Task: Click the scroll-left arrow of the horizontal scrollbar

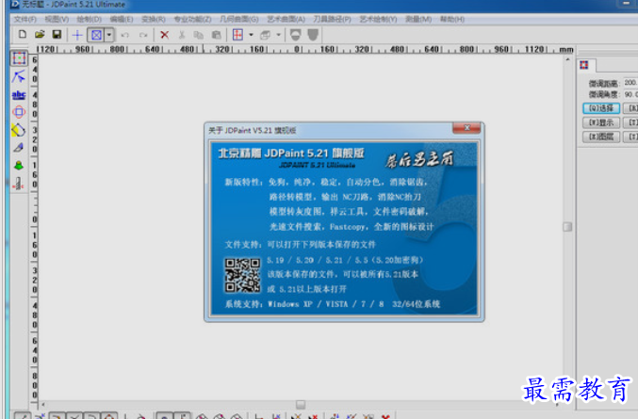Action: tap(43, 404)
